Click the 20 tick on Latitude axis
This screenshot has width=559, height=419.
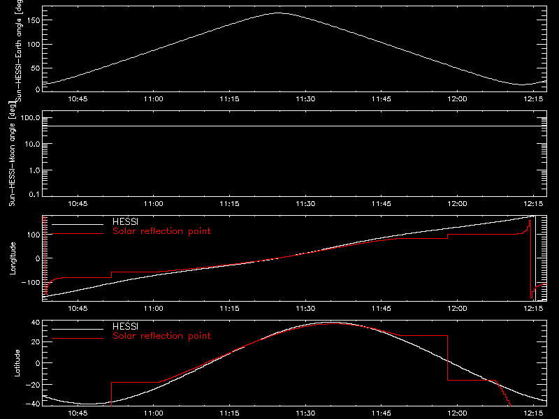pyautogui.click(x=36, y=342)
